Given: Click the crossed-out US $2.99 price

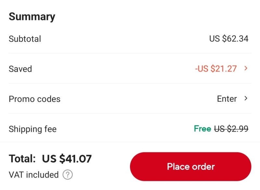Looking at the screenshot, I should 231,129.
